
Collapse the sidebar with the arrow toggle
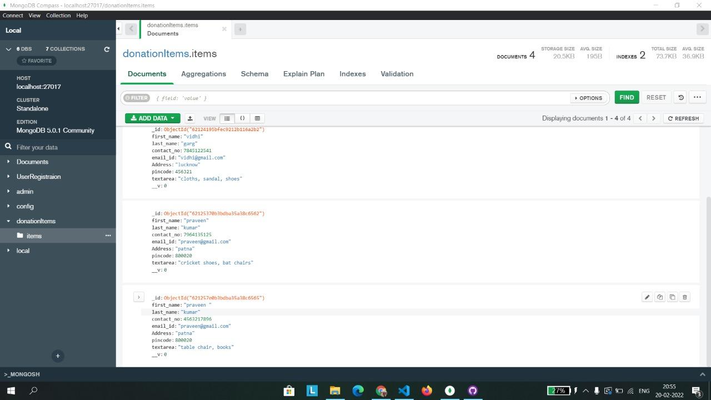(x=119, y=28)
